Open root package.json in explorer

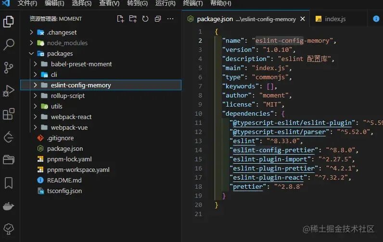click(65, 148)
